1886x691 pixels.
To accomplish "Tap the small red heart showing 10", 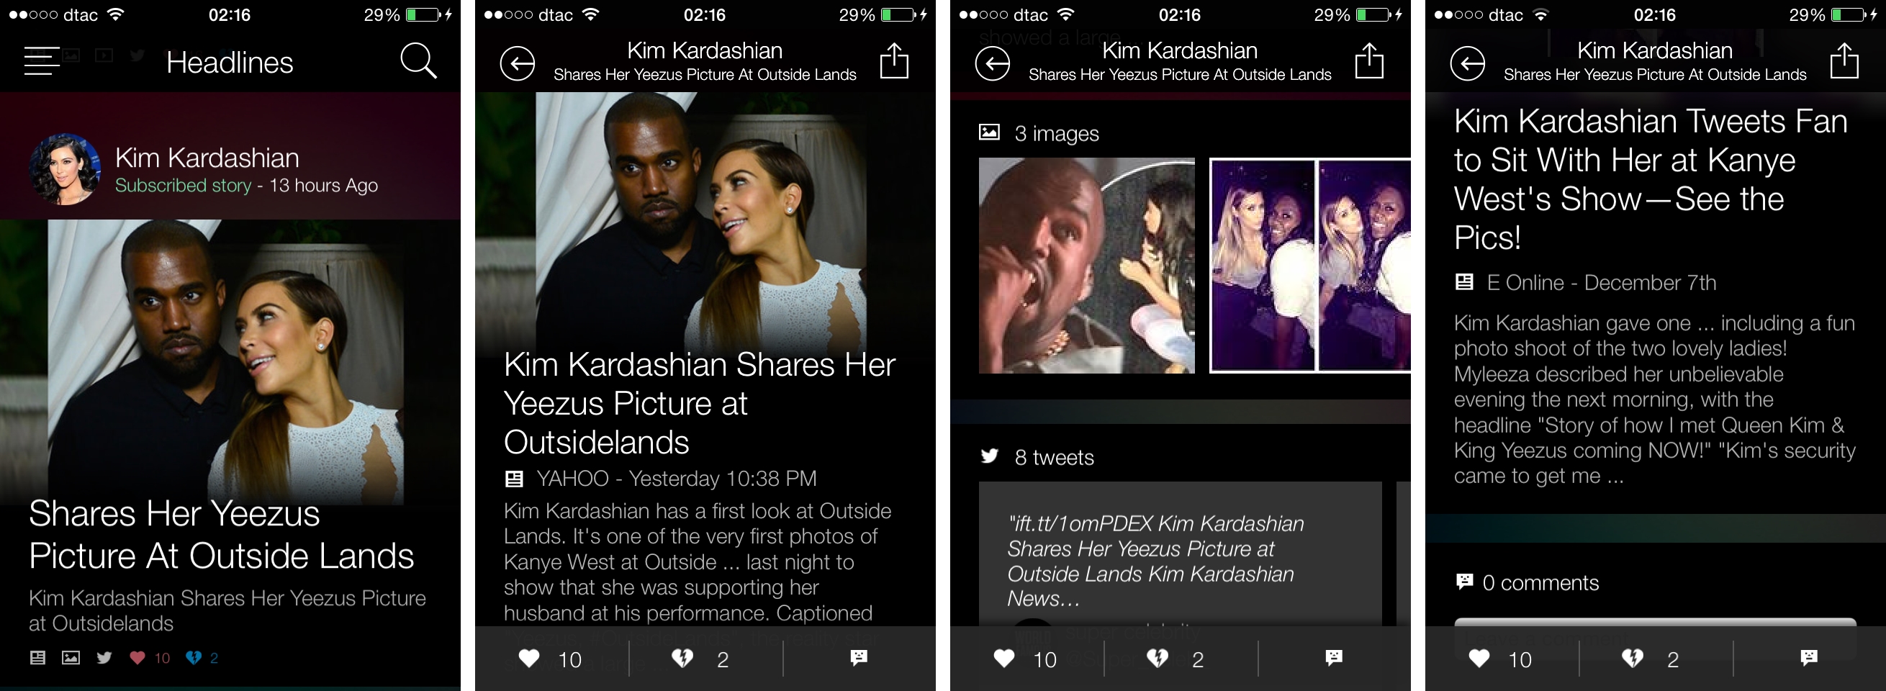I will coord(137,657).
